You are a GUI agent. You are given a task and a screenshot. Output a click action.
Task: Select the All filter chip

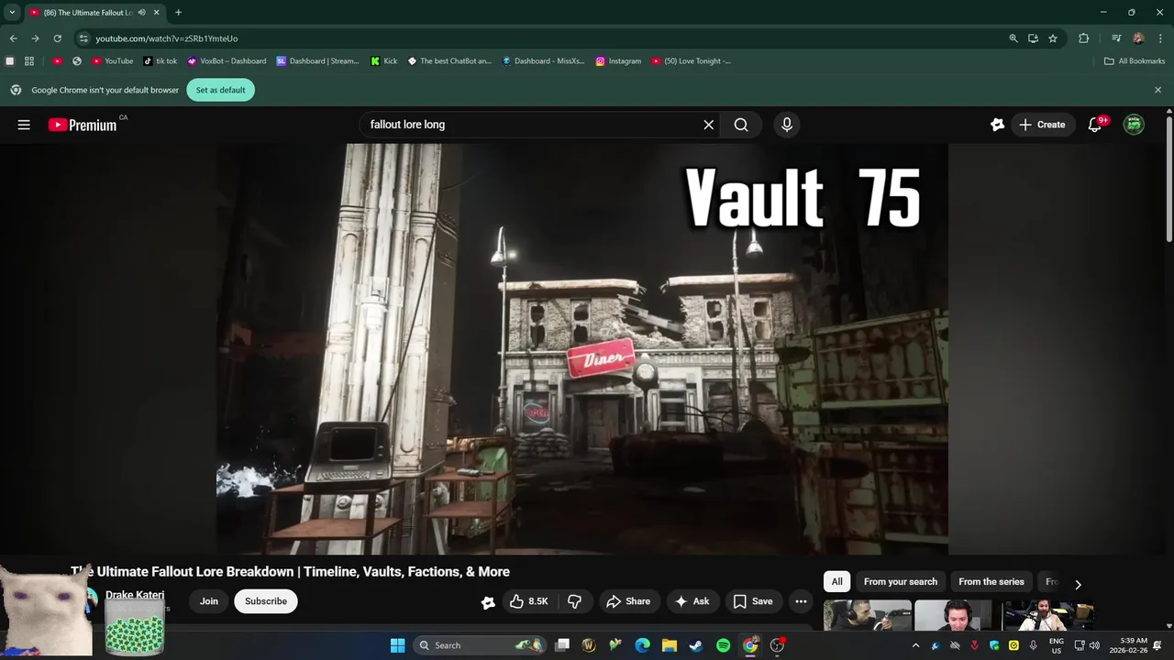pyautogui.click(x=836, y=582)
